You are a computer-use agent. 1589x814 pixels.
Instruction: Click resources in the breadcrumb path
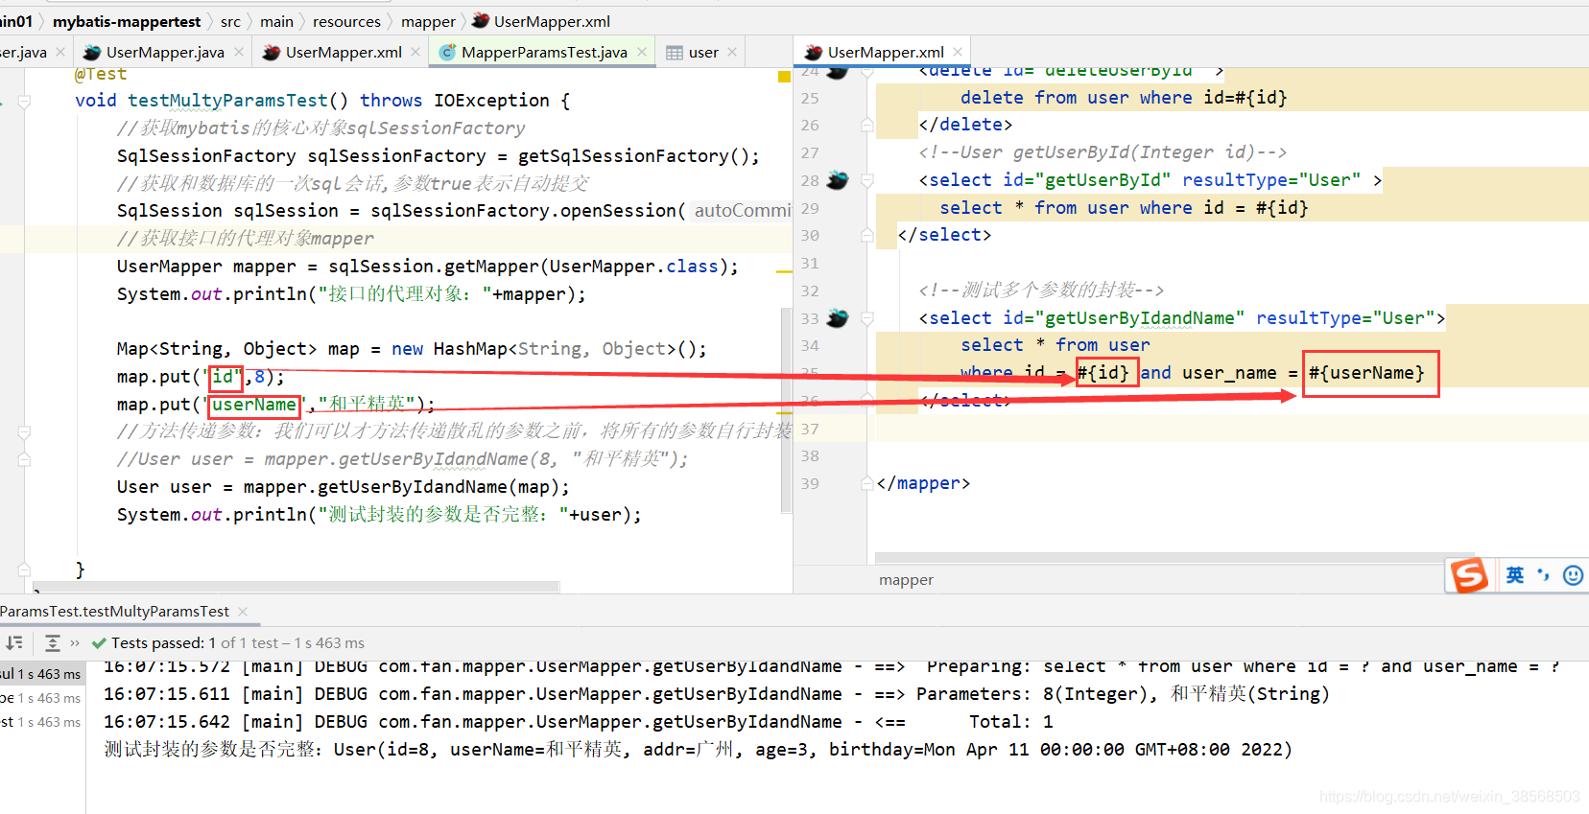(x=346, y=21)
